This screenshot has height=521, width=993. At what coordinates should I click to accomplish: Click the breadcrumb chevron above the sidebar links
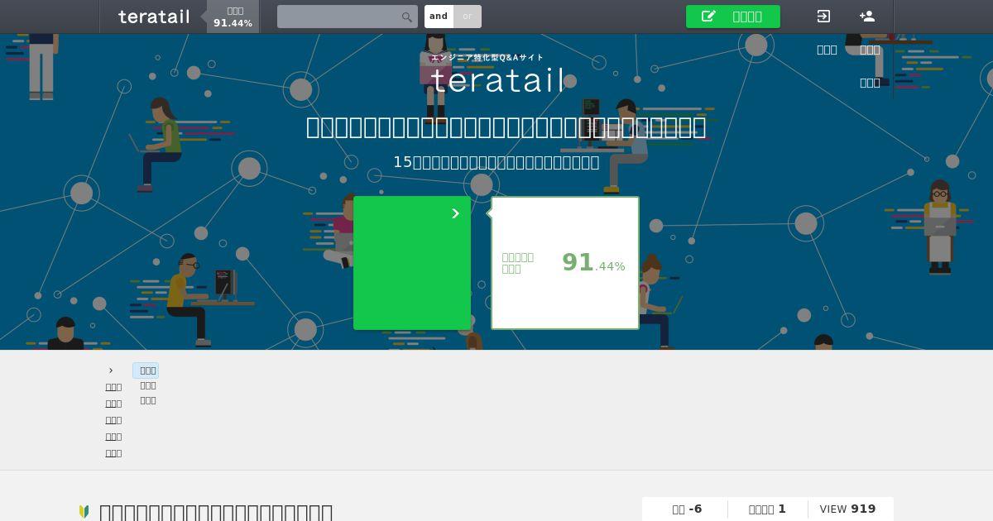click(x=111, y=370)
